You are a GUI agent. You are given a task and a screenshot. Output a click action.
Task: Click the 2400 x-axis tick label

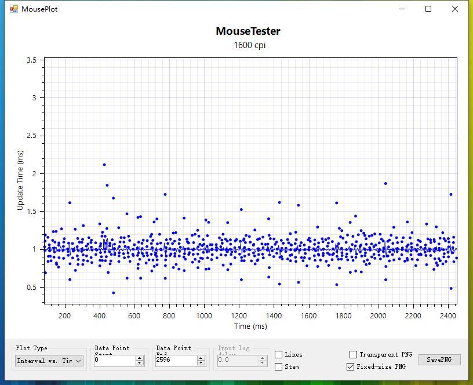[x=448, y=315]
